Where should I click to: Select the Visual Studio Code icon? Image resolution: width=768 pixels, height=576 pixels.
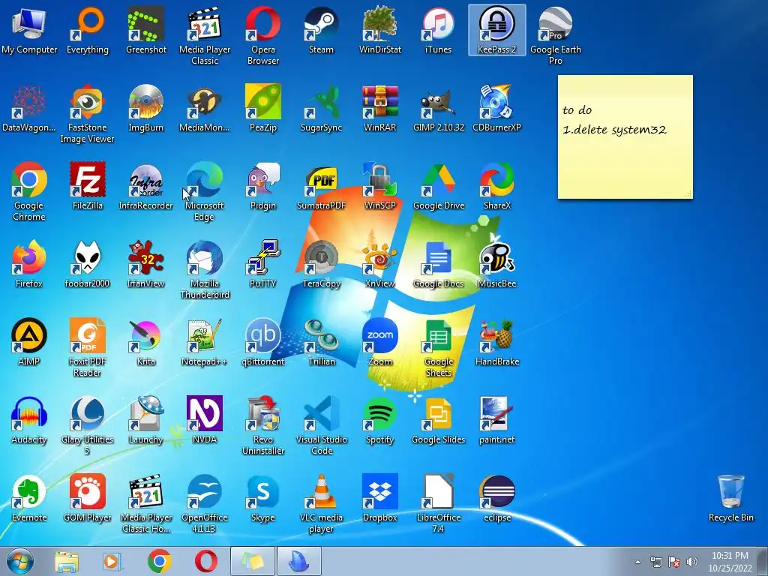tap(321, 426)
